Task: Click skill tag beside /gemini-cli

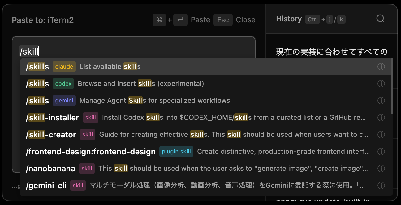Action: tap(78, 186)
